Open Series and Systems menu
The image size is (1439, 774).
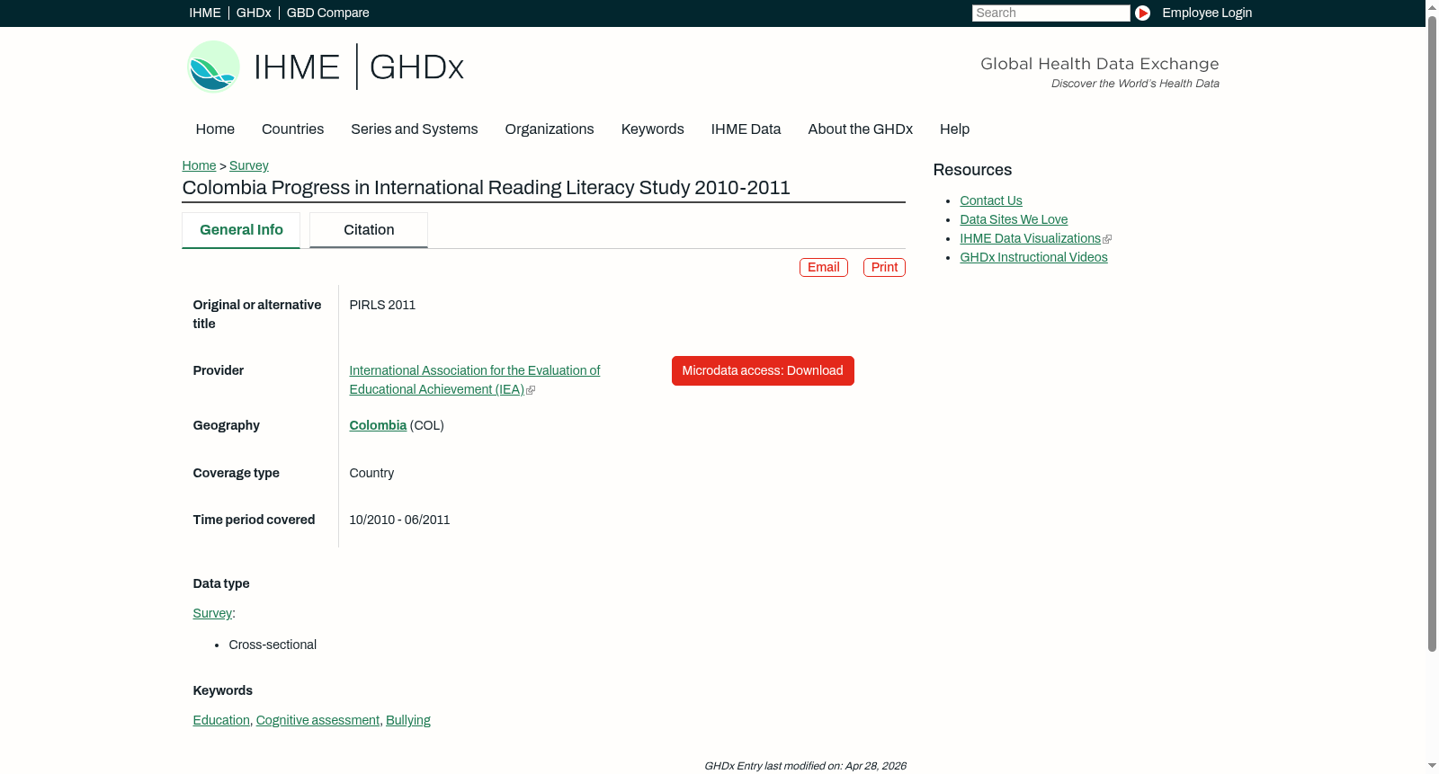pos(415,129)
